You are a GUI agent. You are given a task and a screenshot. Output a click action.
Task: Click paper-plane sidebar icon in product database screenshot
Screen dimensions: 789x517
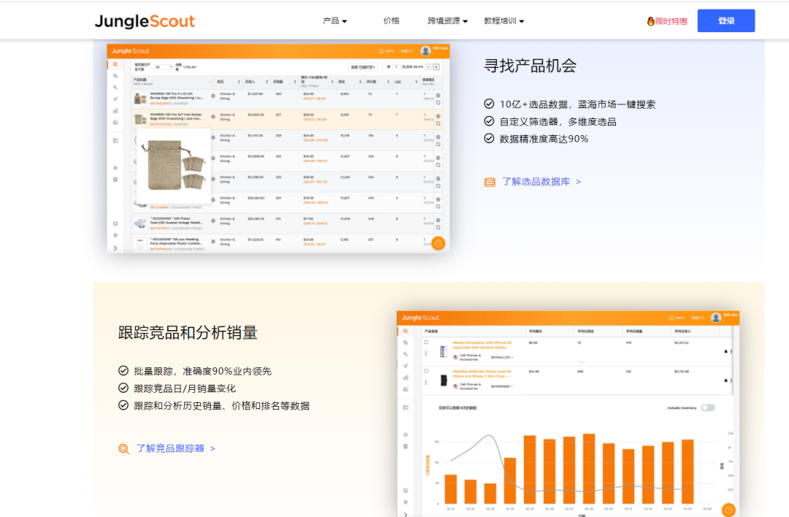coord(115,99)
